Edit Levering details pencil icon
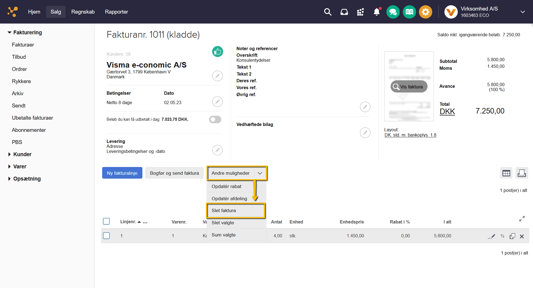 pos(217,150)
